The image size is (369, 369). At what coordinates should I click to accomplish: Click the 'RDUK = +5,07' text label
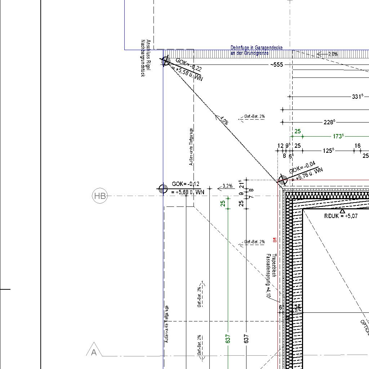point(341,216)
